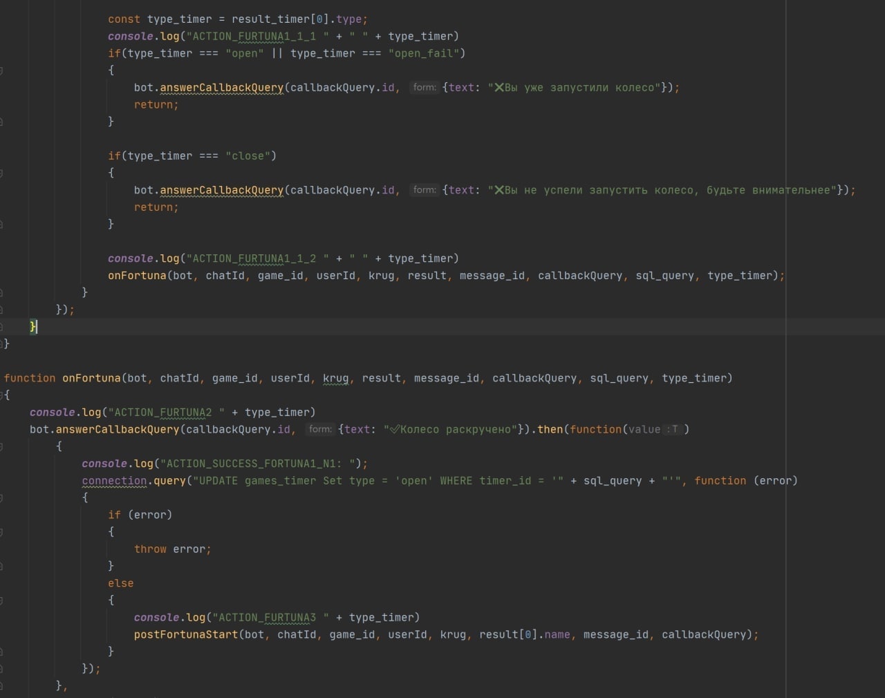
Task: Click the "close" string literal
Action: pyautogui.click(x=248, y=156)
